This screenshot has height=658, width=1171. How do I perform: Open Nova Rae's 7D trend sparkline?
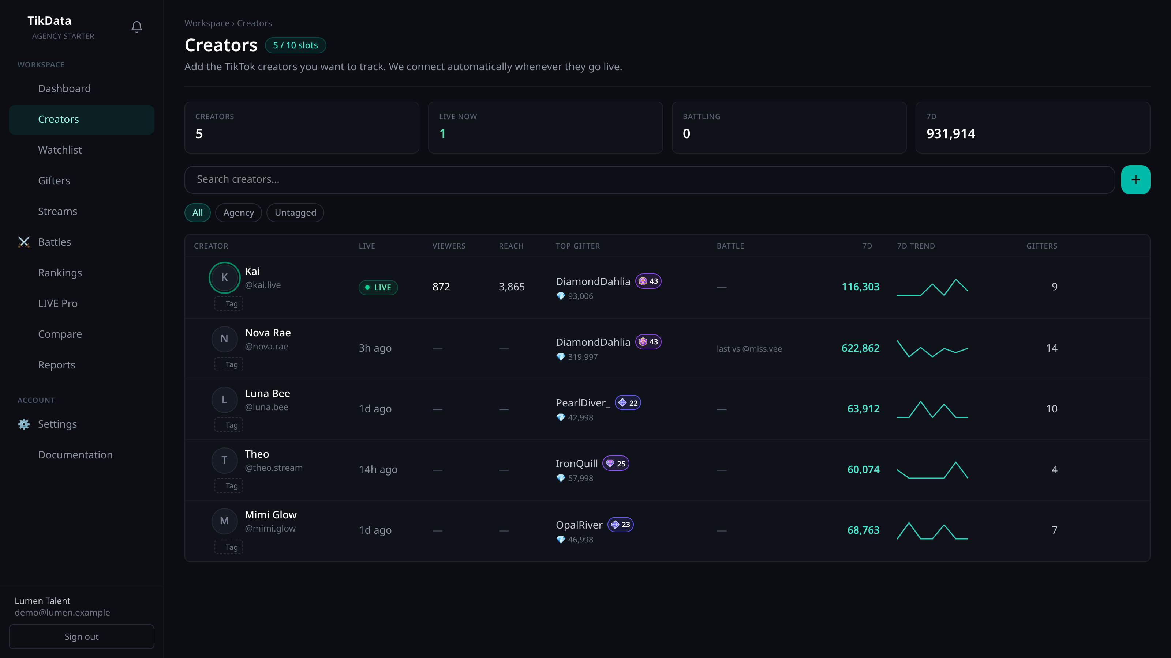pyautogui.click(x=932, y=348)
